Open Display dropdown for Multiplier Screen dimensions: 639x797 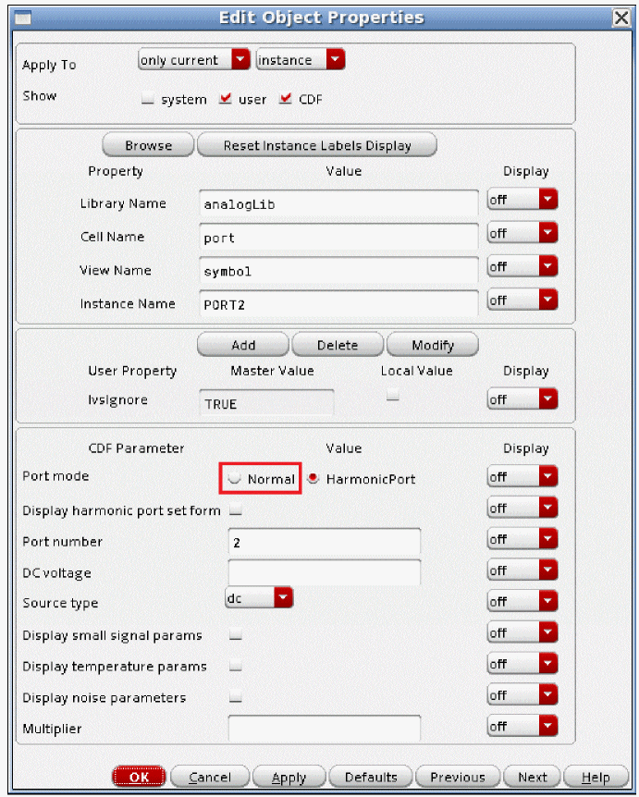pos(522,726)
